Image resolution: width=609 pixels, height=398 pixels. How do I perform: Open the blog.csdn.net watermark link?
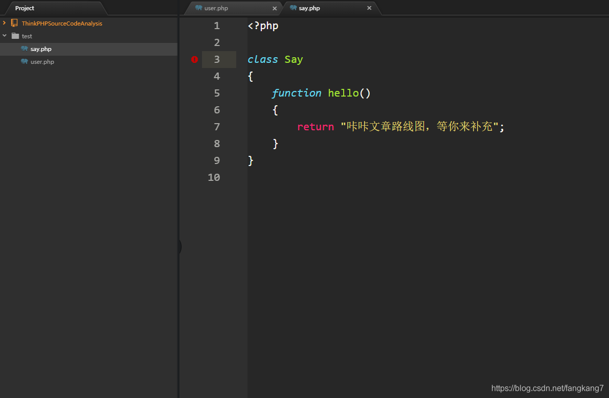[x=547, y=388]
